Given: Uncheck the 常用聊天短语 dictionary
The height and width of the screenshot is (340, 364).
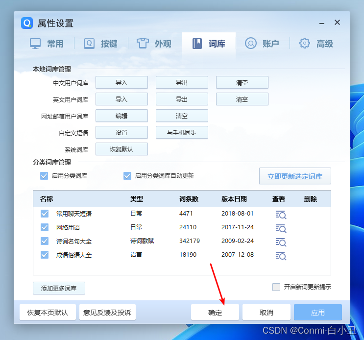Looking at the screenshot, I should (45, 214).
